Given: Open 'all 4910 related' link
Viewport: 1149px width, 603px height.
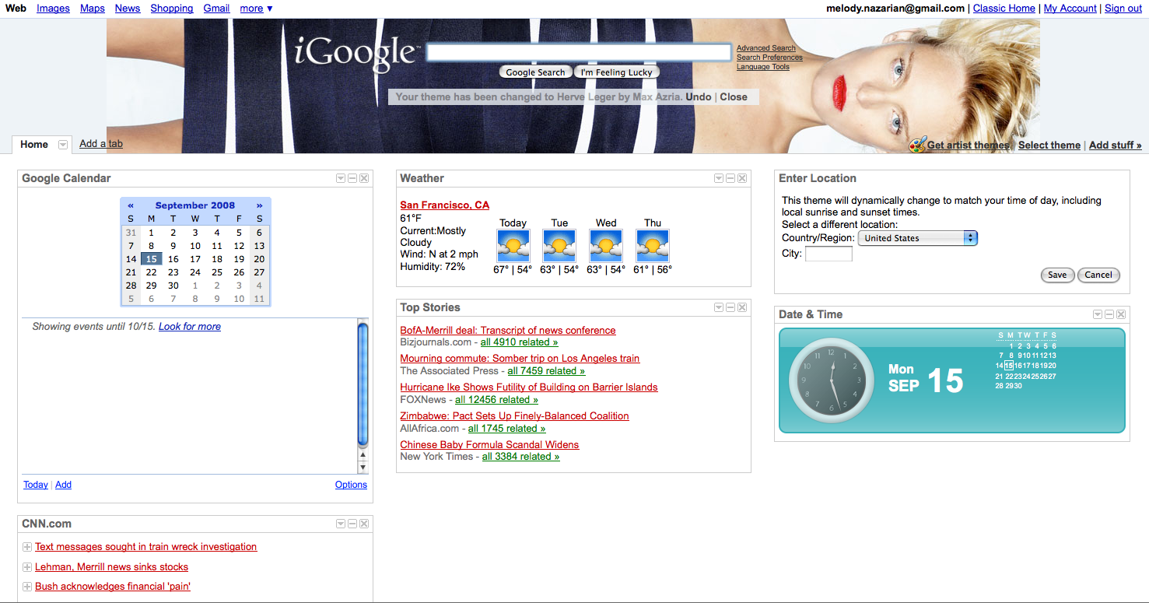Looking at the screenshot, I should pos(519,342).
